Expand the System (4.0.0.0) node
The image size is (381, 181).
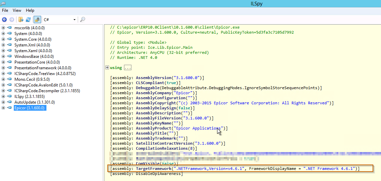3,34
